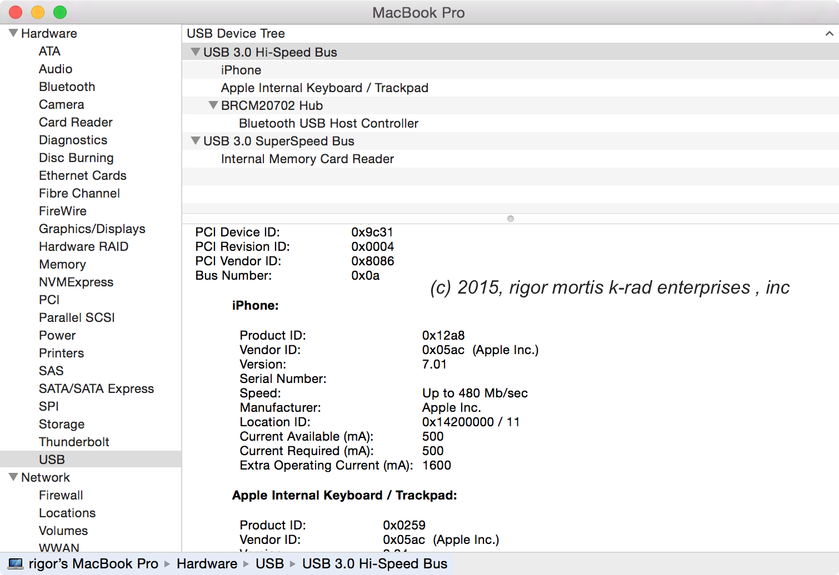839x575 pixels.
Task: Click rigor's MacBook Pro in path bar
Action: point(93,564)
